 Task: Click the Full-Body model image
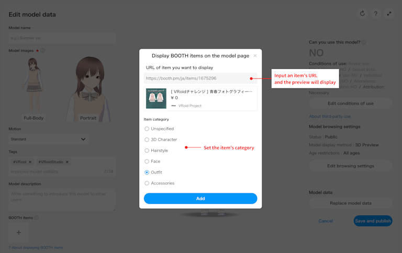[33, 89]
